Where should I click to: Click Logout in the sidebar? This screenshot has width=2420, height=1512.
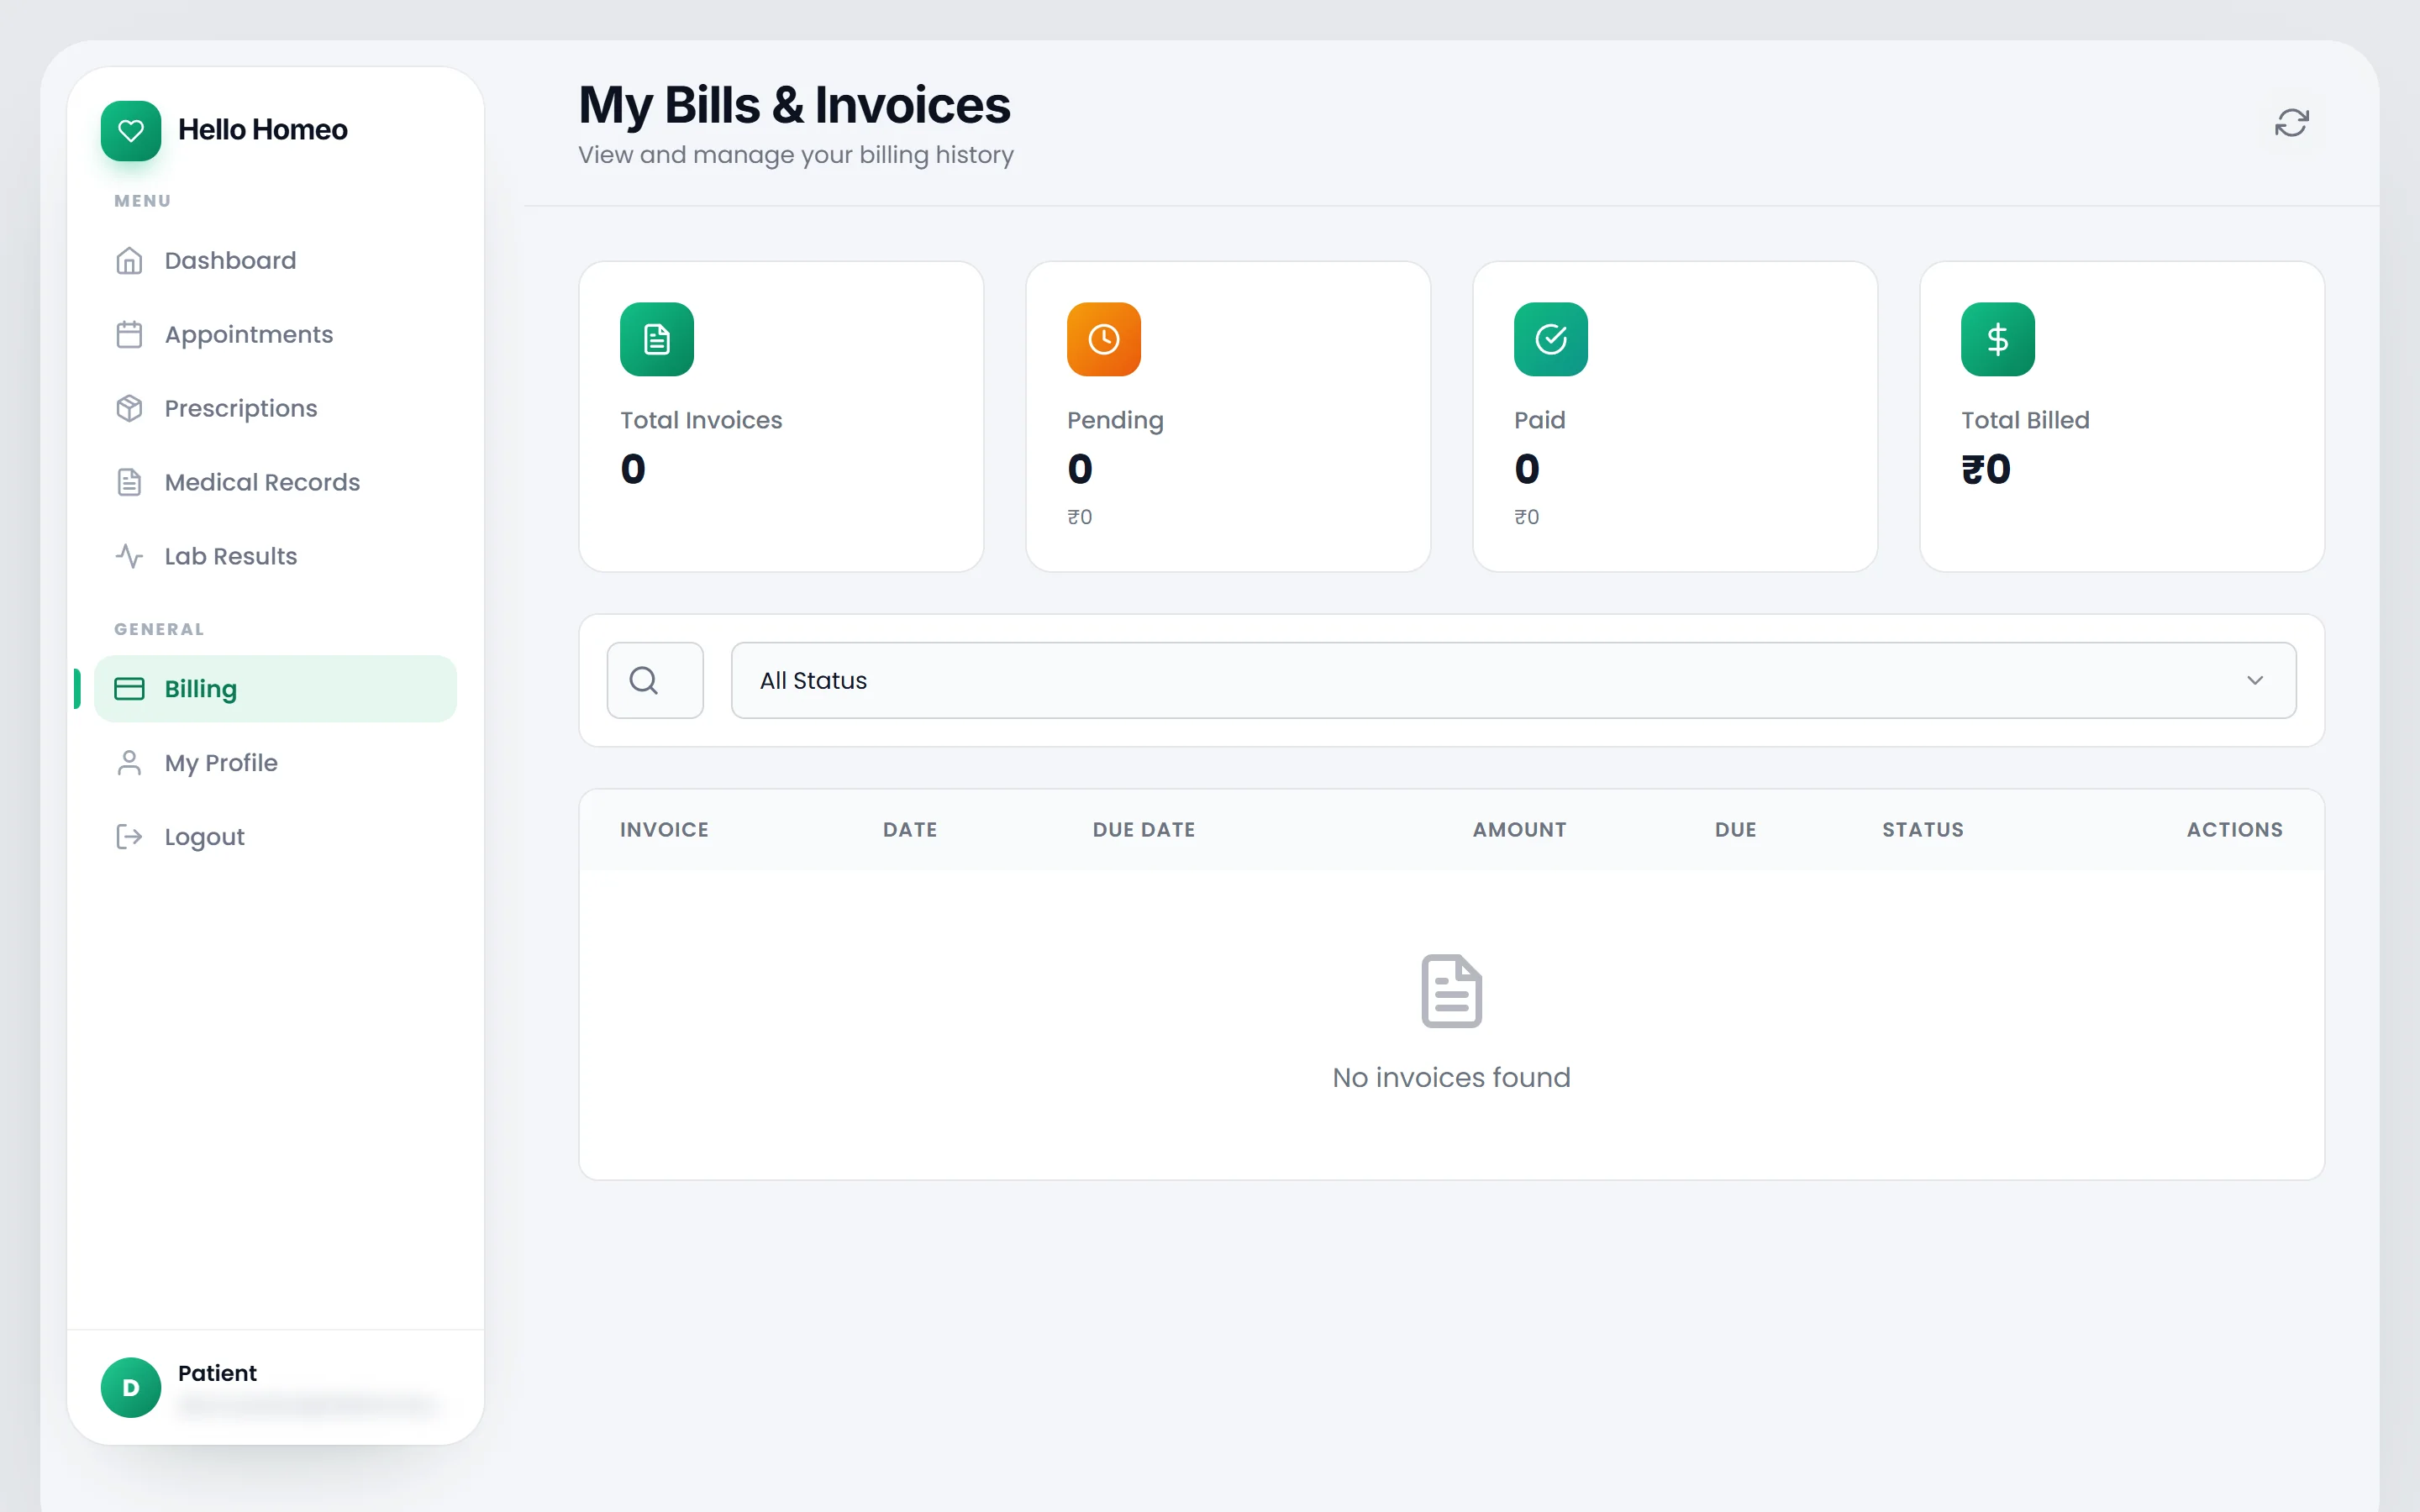click(x=275, y=837)
